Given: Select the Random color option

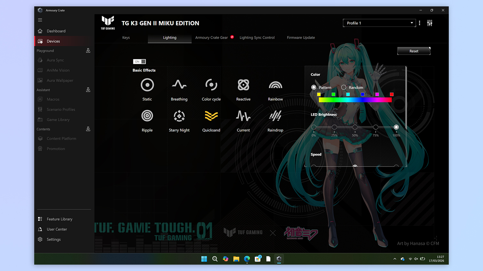Looking at the screenshot, I should (344, 87).
